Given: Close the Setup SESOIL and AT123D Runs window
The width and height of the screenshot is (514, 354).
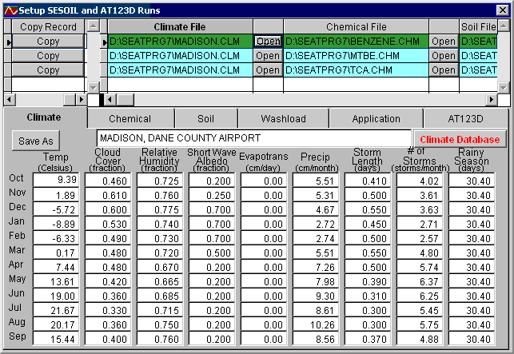Looking at the screenshot, I should [503, 10].
